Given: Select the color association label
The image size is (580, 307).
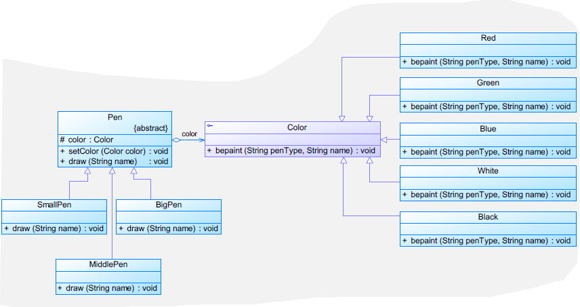Looking at the screenshot, I should 190,134.
